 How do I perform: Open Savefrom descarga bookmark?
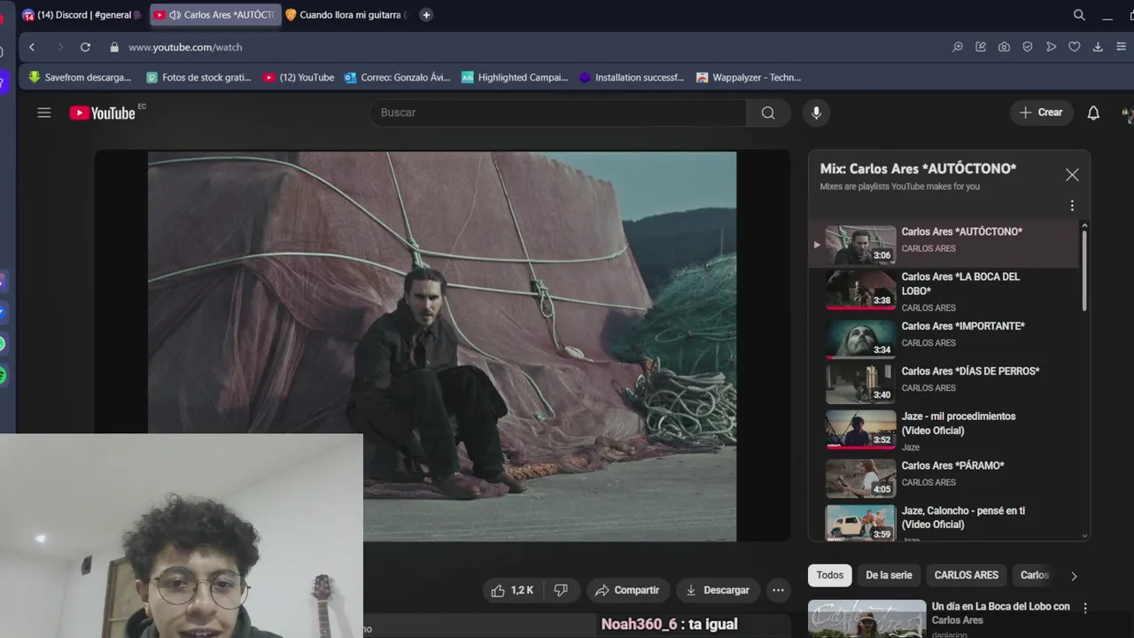[x=80, y=77]
